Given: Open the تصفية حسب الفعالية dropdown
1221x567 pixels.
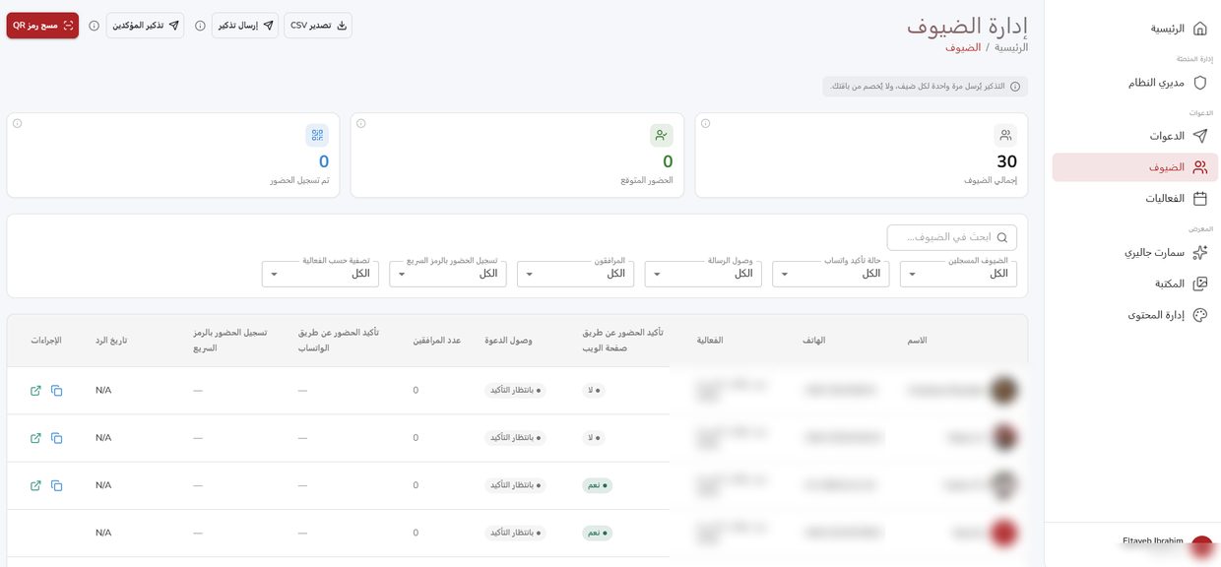Looking at the screenshot, I should pyautogui.click(x=320, y=274).
